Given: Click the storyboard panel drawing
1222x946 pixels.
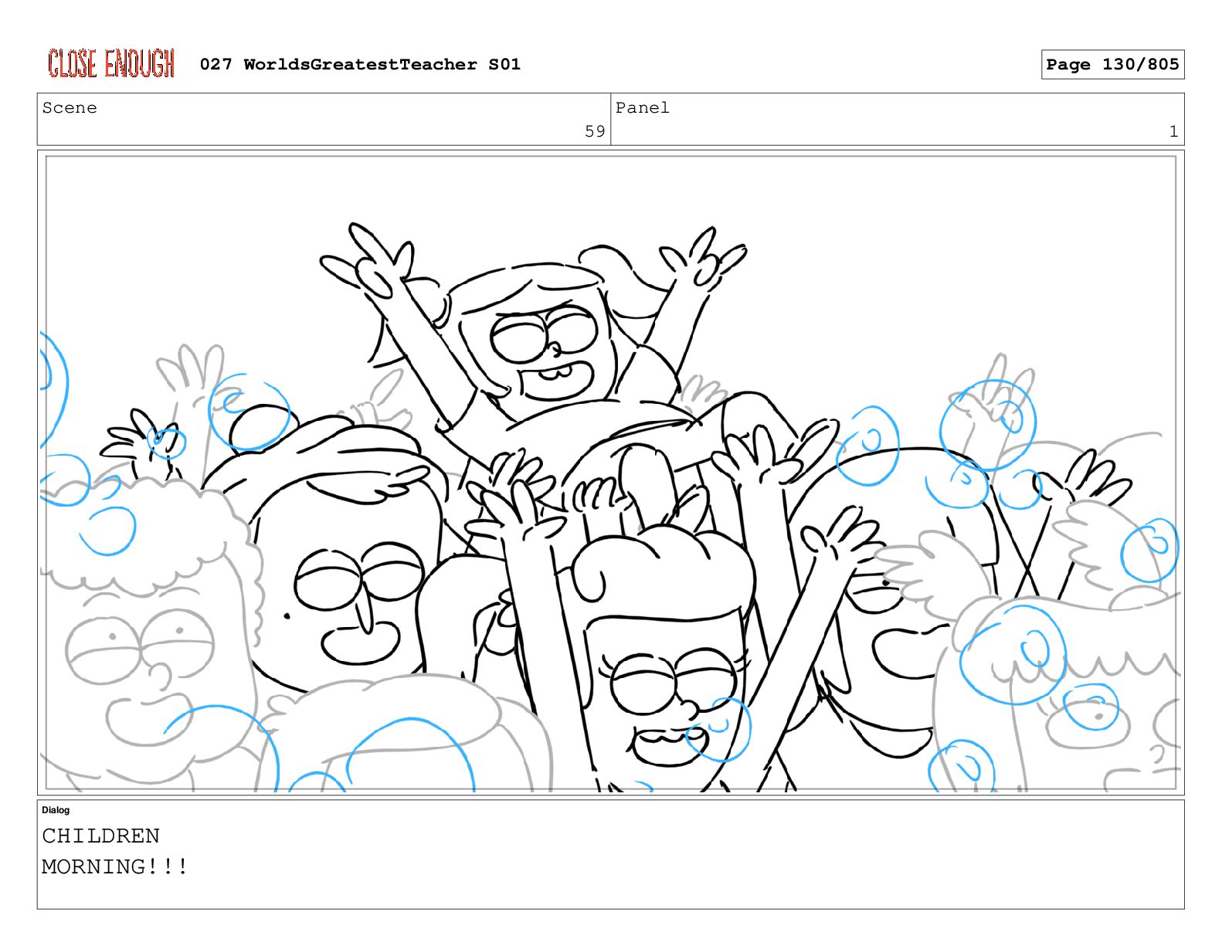Looking at the screenshot, I should [x=610, y=473].
